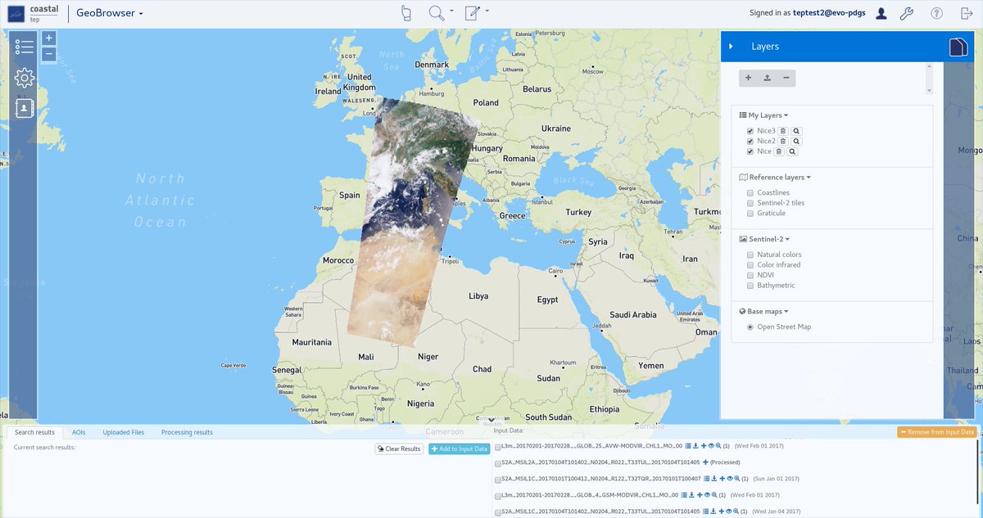
Task: Select checkbox for S2A_MSIL1C T32TQR row
Action: 498,480
